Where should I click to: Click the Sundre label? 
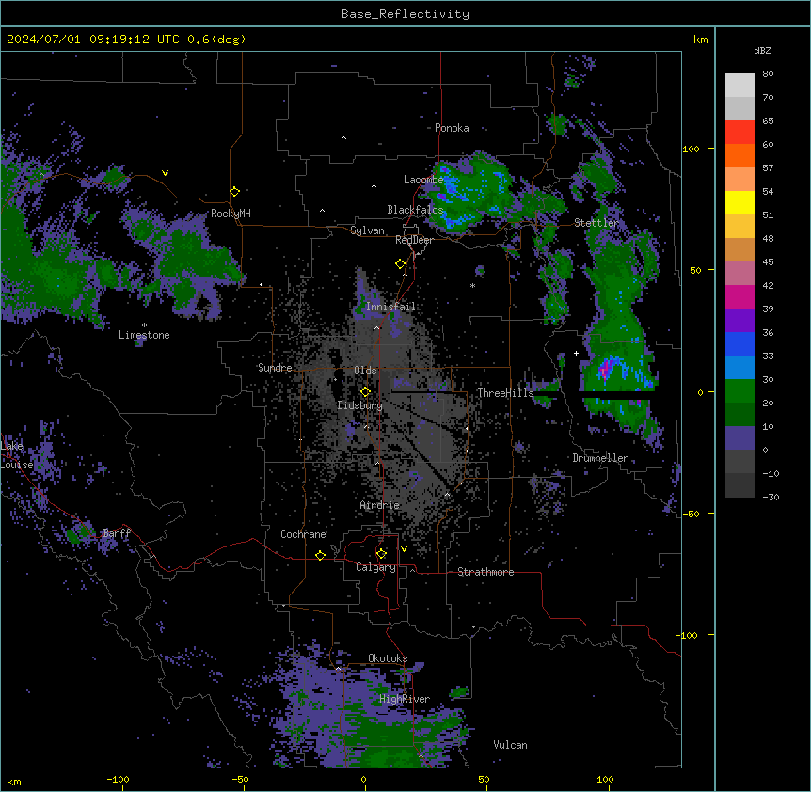point(275,368)
